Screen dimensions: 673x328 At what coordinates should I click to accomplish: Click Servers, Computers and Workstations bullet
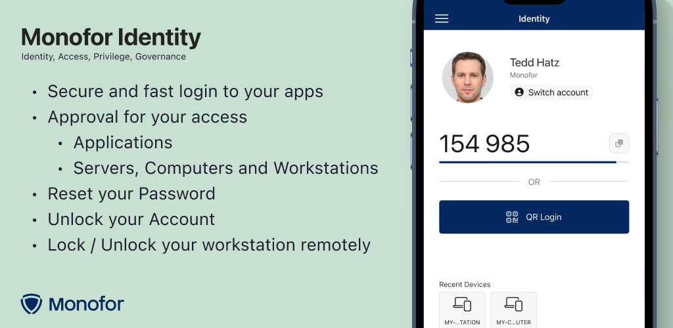click(x=226, y=169)
